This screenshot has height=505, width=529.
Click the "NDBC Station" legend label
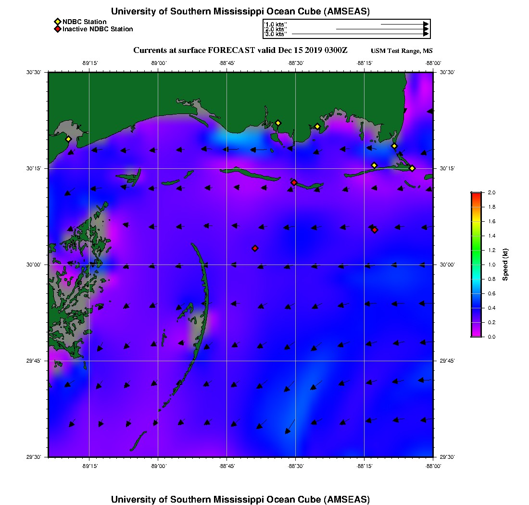tap(84, 22)
